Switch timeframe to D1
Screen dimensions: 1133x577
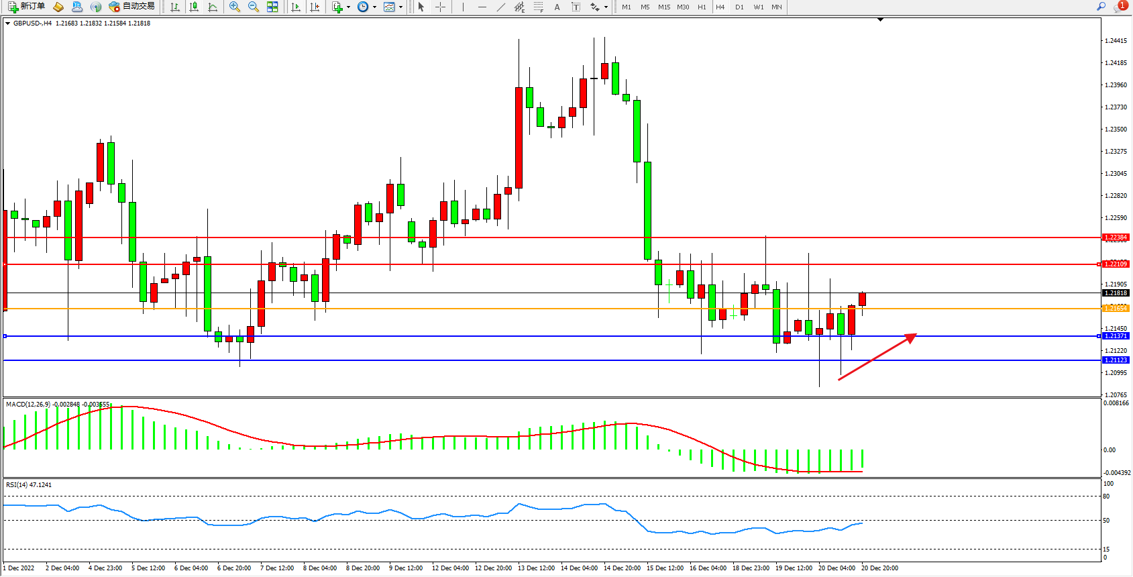click(x=739, y=7)
